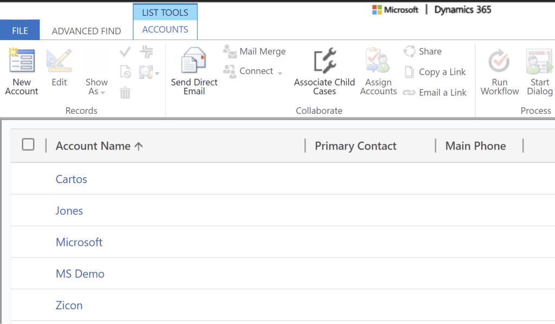Click the Edit record icon
The width and height of the screenshot is (555, 324).
pyautogui.click(x=59, y=61)
